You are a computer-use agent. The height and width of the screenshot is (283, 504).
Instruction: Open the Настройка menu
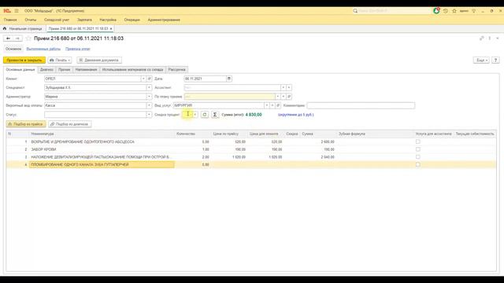[108, 20]
